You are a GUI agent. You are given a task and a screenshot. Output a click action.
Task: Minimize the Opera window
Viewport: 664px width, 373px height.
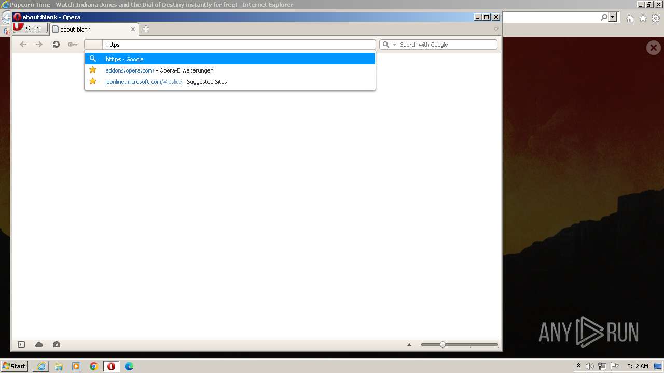tap(478, 17)
